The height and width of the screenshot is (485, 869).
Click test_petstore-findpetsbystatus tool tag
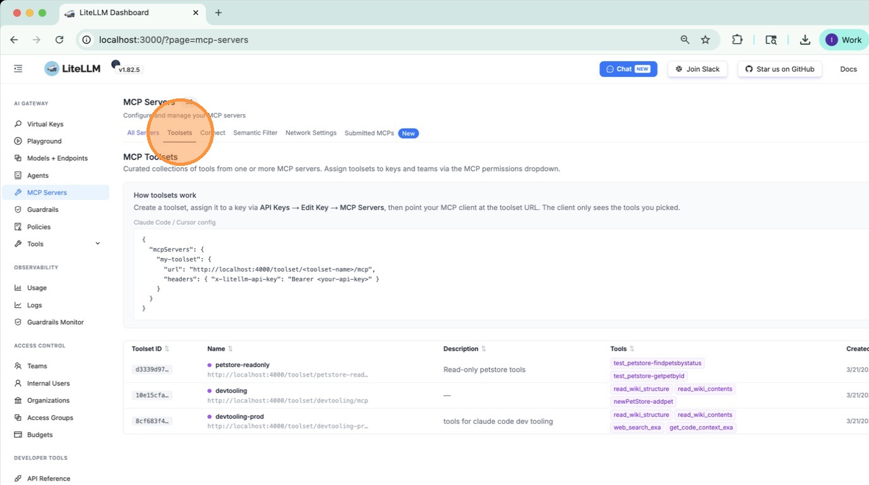pos(657,363)
